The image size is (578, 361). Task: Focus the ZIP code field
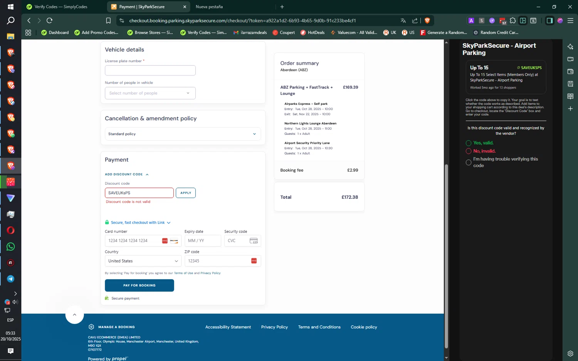[x=223, y=261]
